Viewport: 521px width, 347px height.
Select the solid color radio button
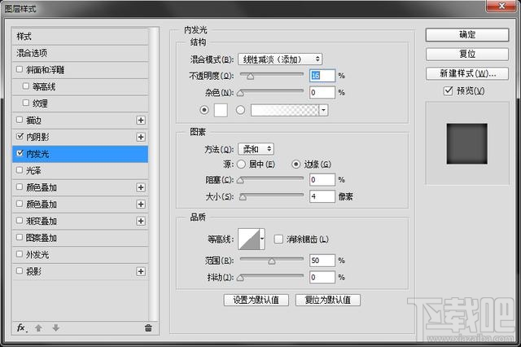pyautogui.click(x=204, y=110)
